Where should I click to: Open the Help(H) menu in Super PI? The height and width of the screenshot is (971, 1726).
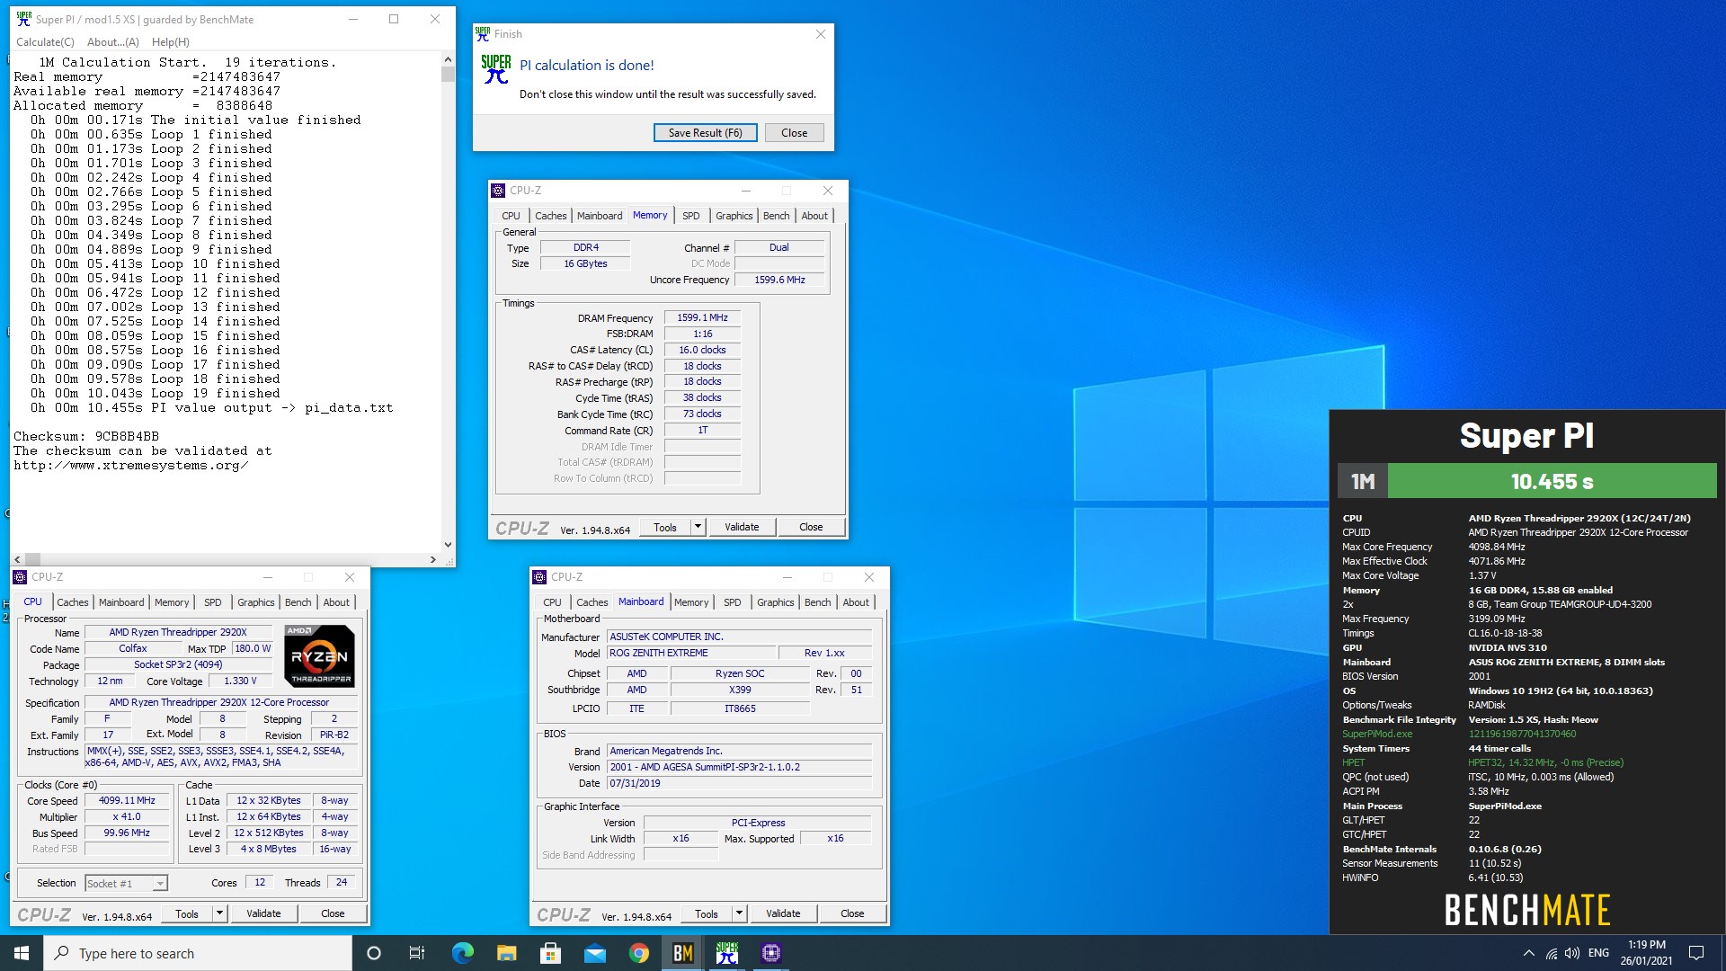[171, 42]
